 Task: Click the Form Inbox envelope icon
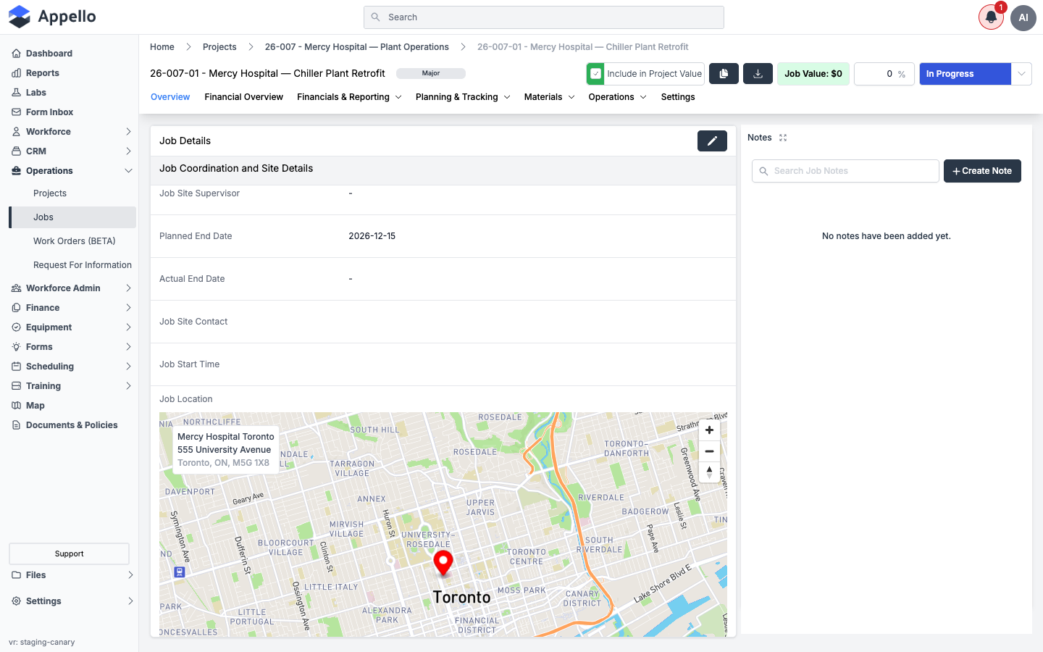click(16, 112)
